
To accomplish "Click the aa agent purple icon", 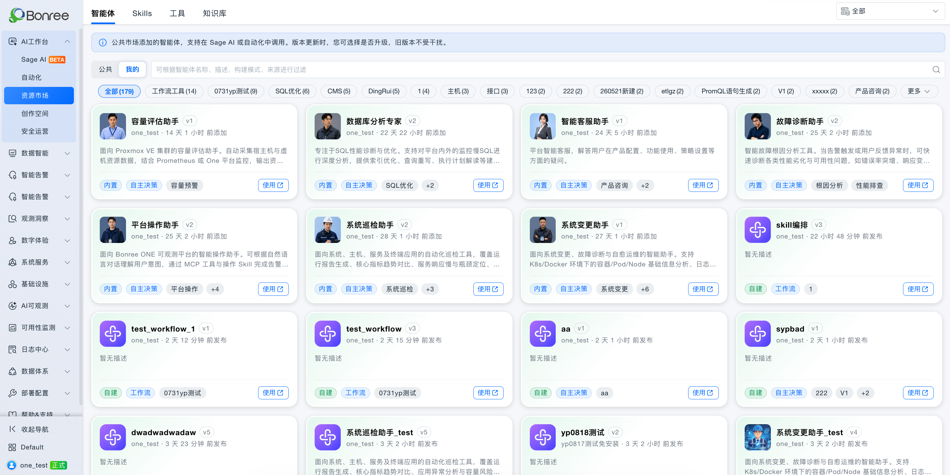I will 542,334.
